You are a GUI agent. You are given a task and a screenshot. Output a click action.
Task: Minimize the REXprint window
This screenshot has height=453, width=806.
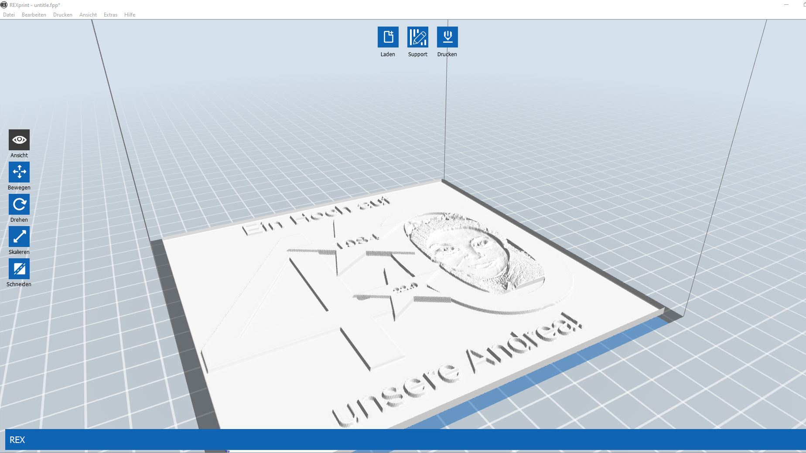tap(786, 5)
